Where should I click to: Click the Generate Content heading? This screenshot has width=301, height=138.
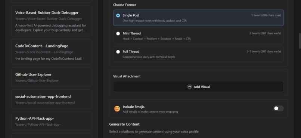point(124,124)
